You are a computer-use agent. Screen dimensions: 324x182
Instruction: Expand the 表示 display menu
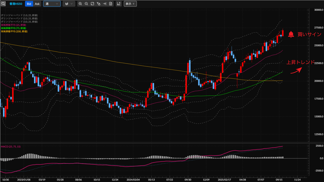130,4
